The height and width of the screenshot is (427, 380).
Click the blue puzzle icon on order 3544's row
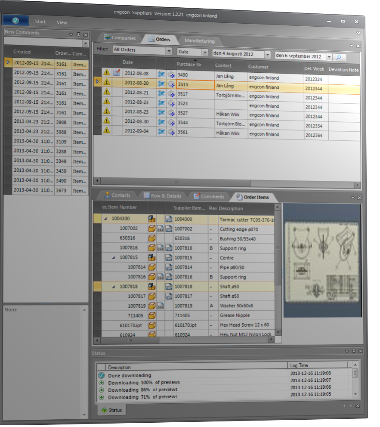[161, 122]
